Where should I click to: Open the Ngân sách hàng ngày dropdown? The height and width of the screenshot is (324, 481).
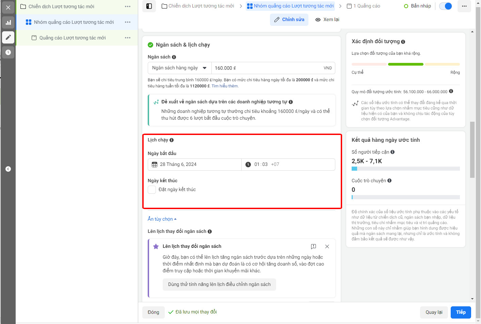[180, 68]
